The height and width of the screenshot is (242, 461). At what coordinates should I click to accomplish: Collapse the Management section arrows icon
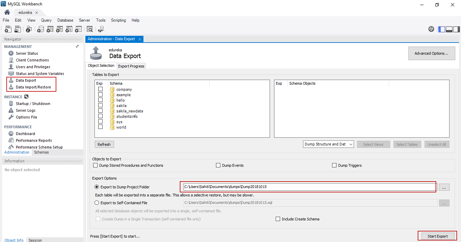pyautogui.click(x=77, y=46)
